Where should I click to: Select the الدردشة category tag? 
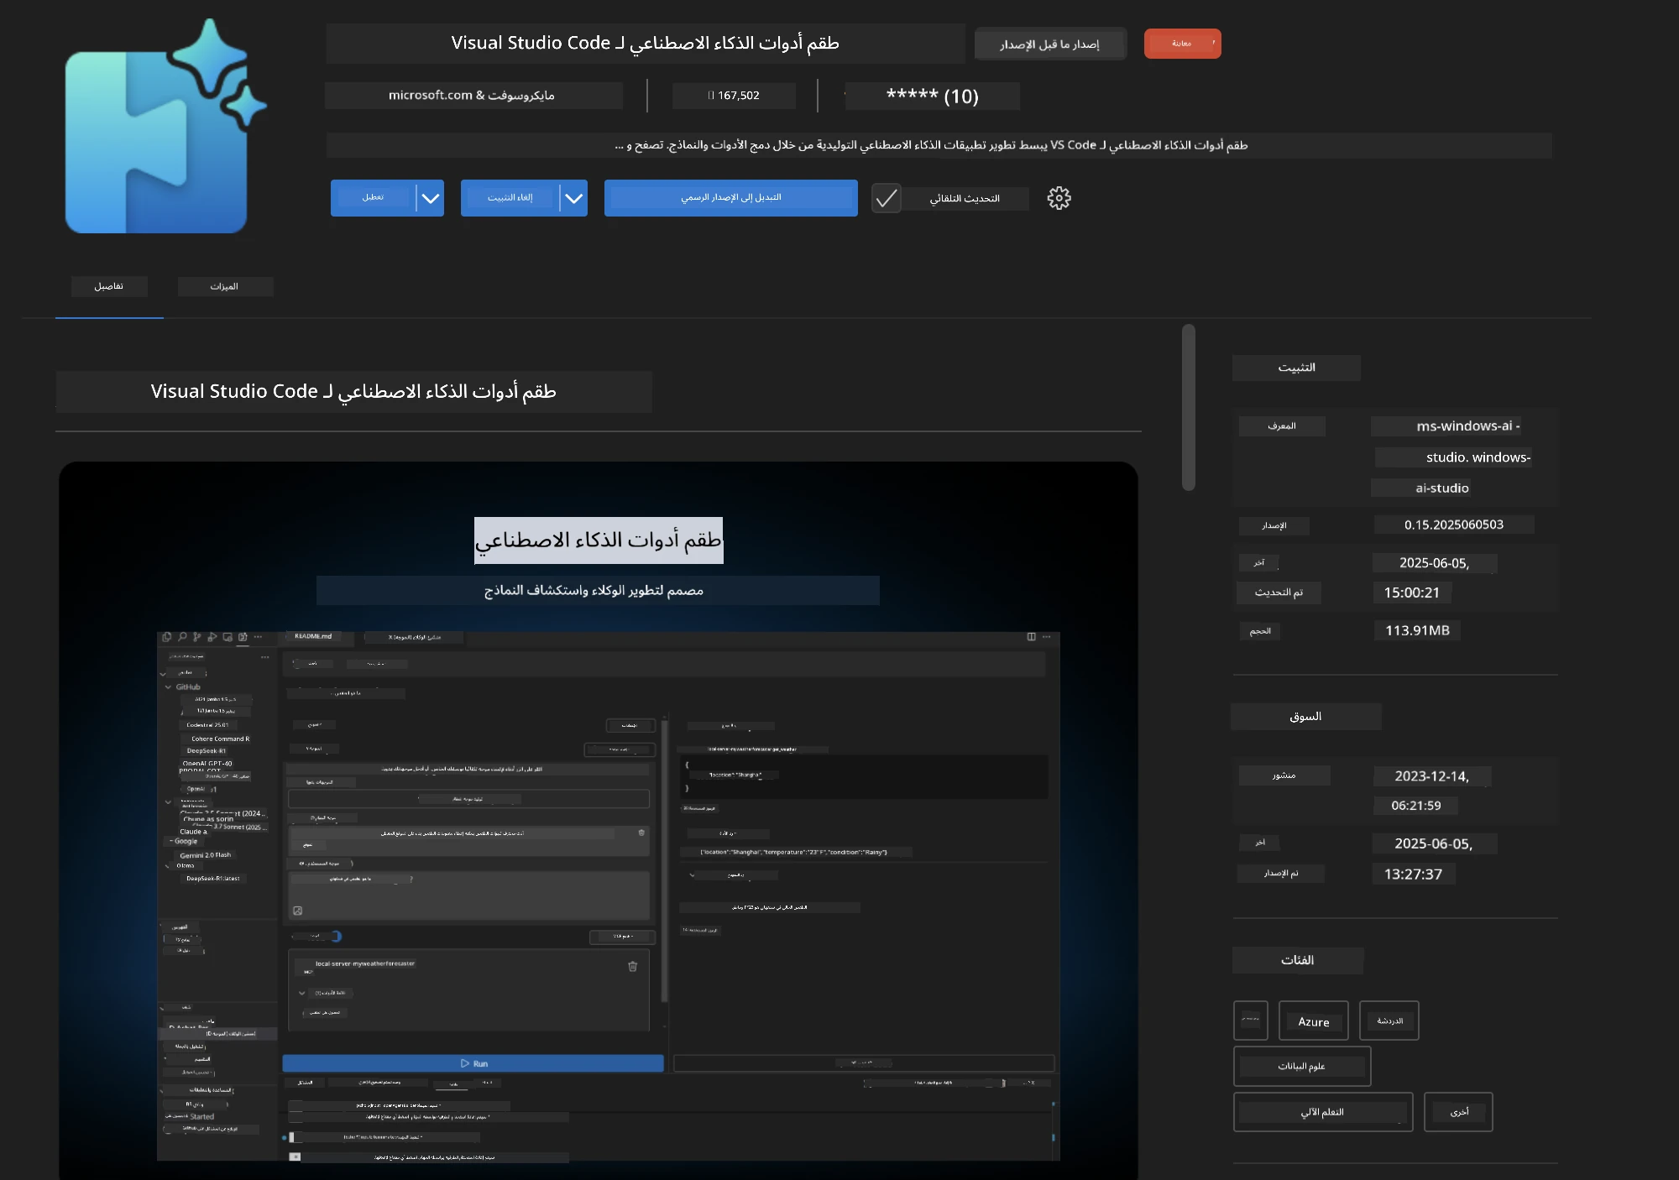point(1389,1021)
